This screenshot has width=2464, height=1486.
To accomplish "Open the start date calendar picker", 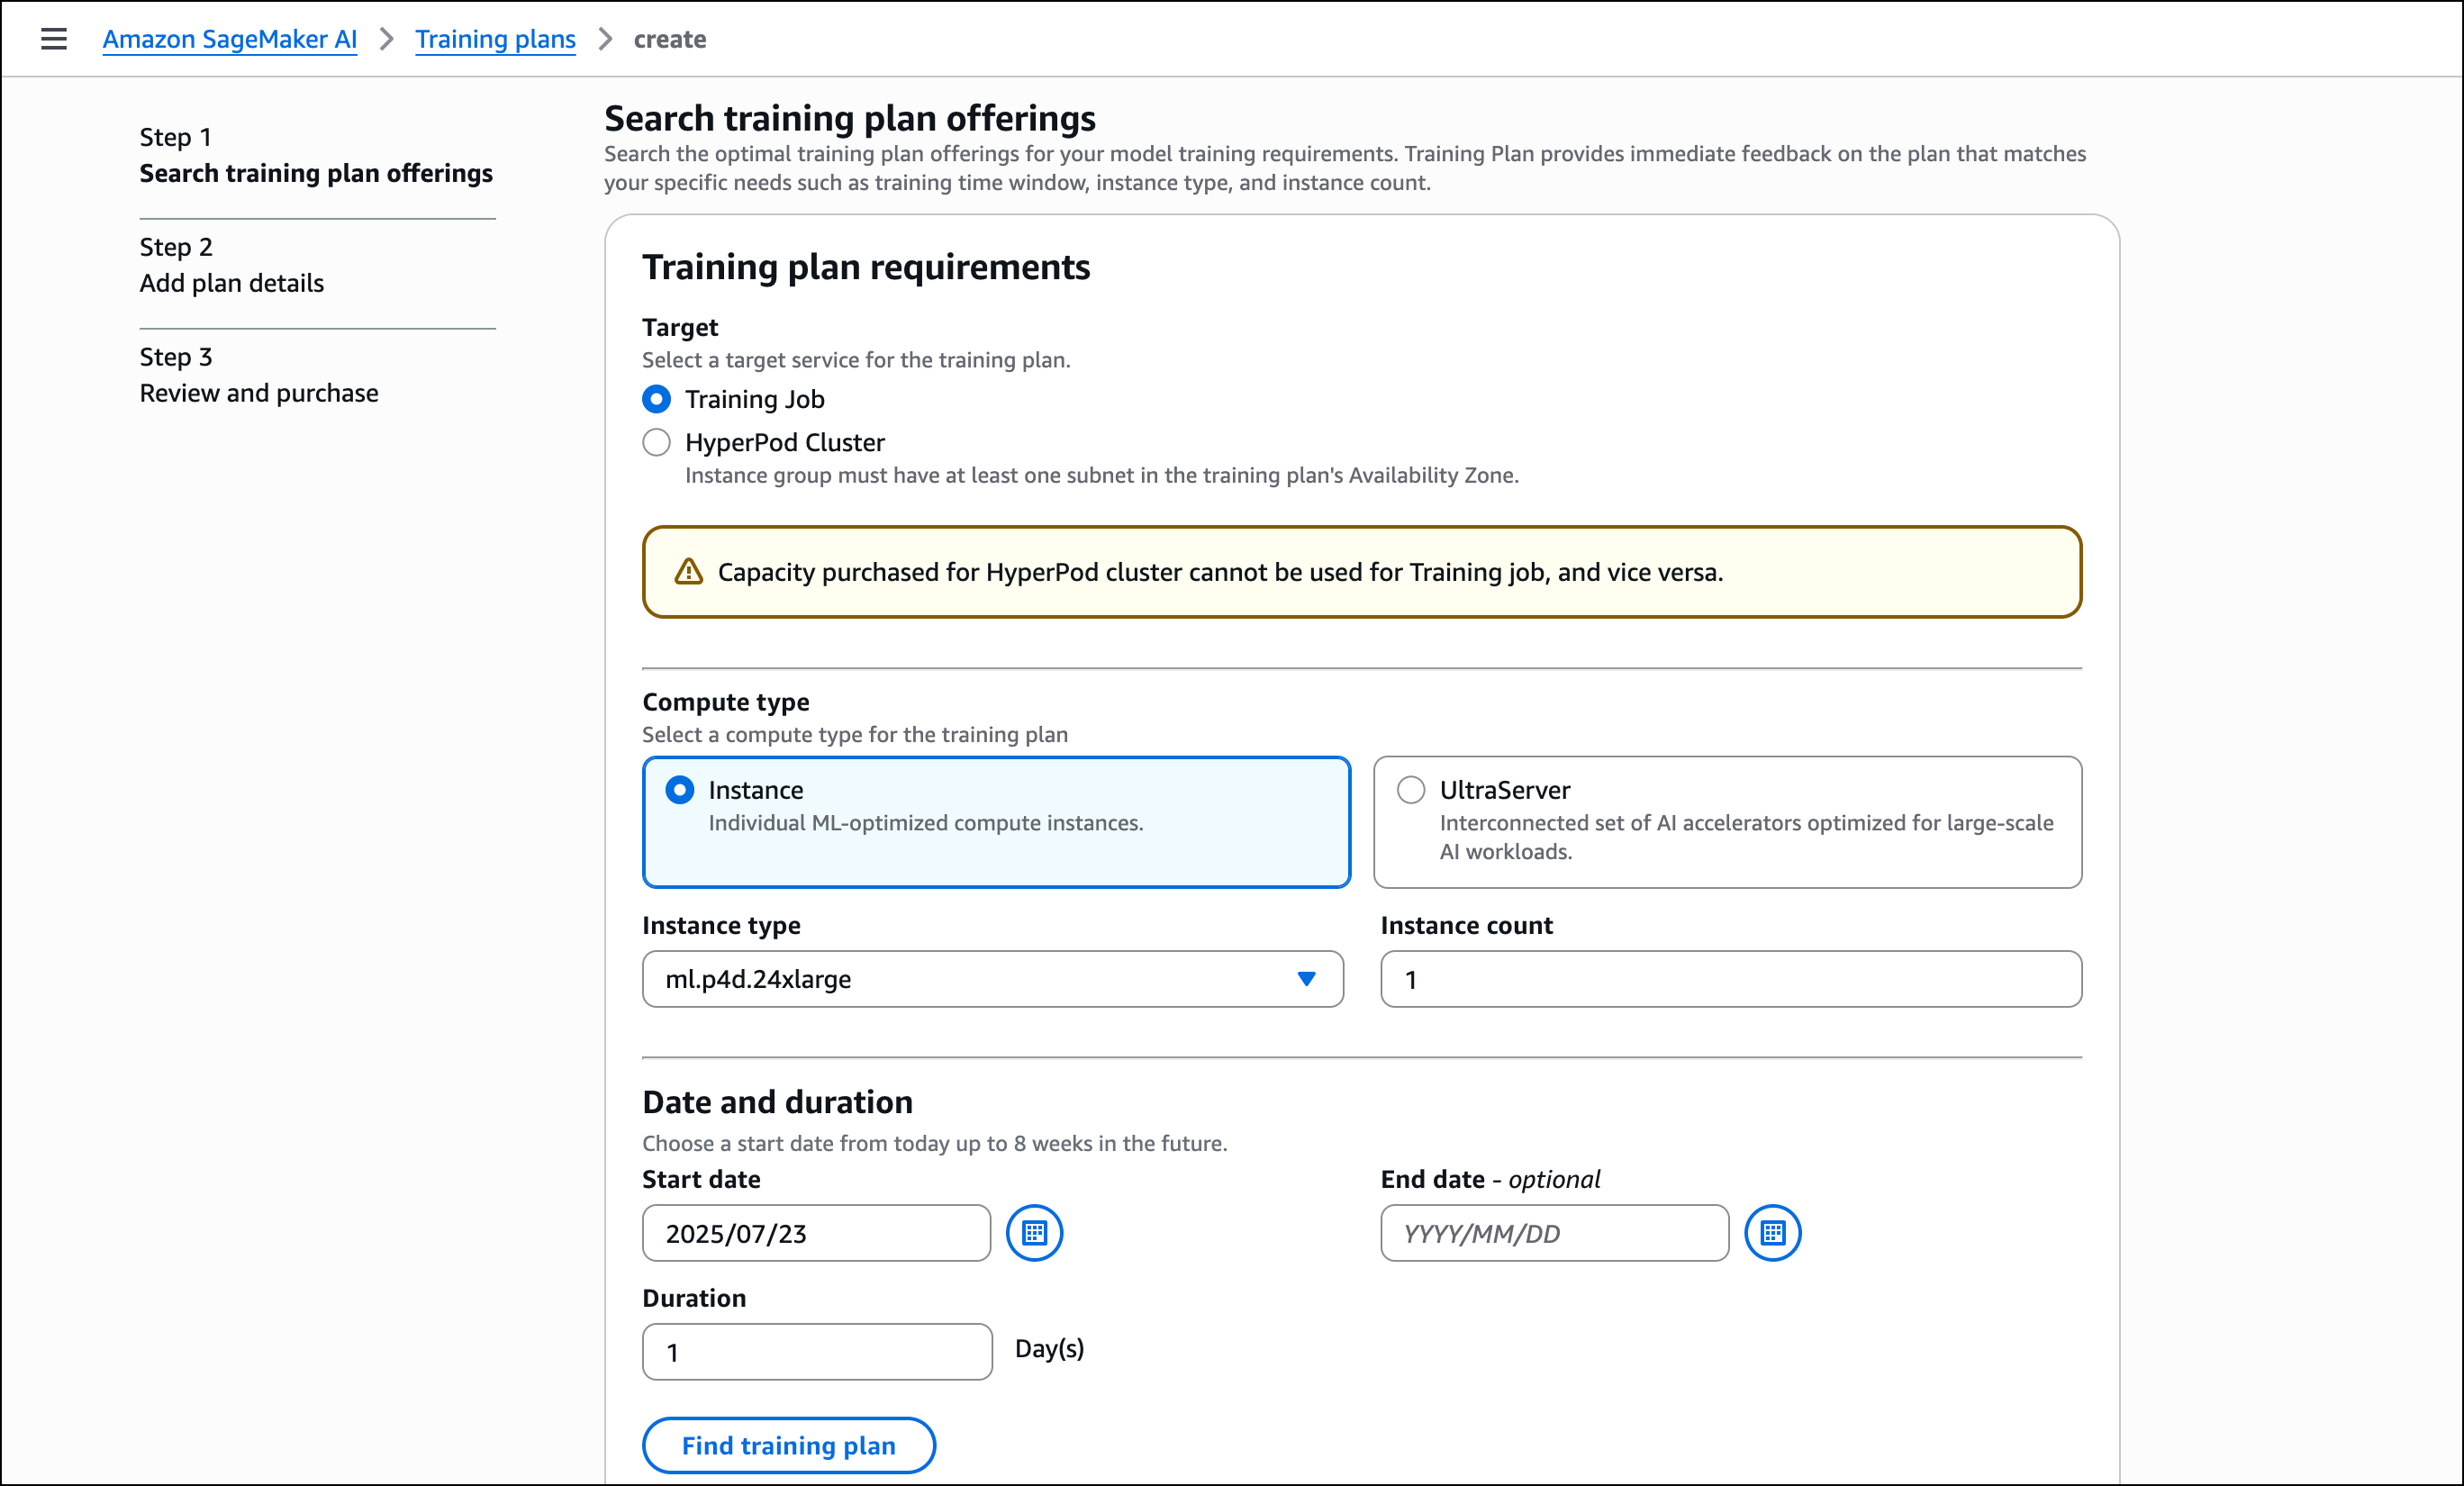I will click(1034, 1233).
